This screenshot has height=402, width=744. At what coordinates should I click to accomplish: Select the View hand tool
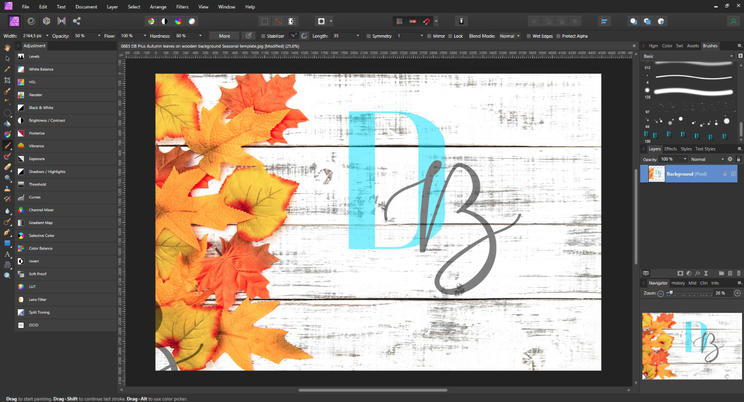[7, 48]
